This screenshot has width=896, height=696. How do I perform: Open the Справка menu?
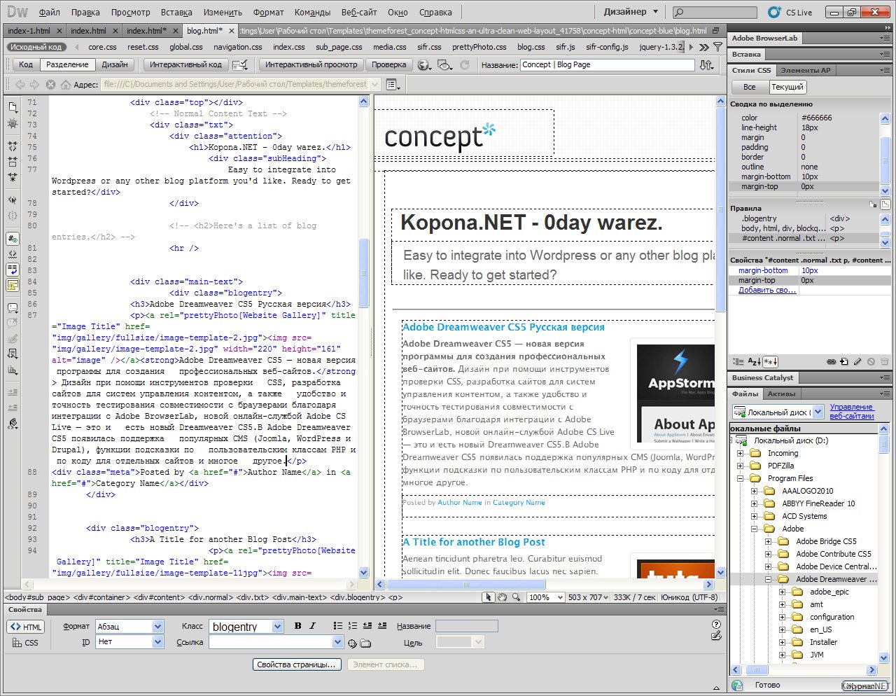click(x=435, y=12)
